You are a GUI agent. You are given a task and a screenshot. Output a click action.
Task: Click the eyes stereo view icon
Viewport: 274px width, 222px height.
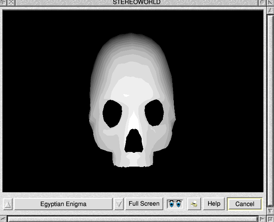click(176, 204)
